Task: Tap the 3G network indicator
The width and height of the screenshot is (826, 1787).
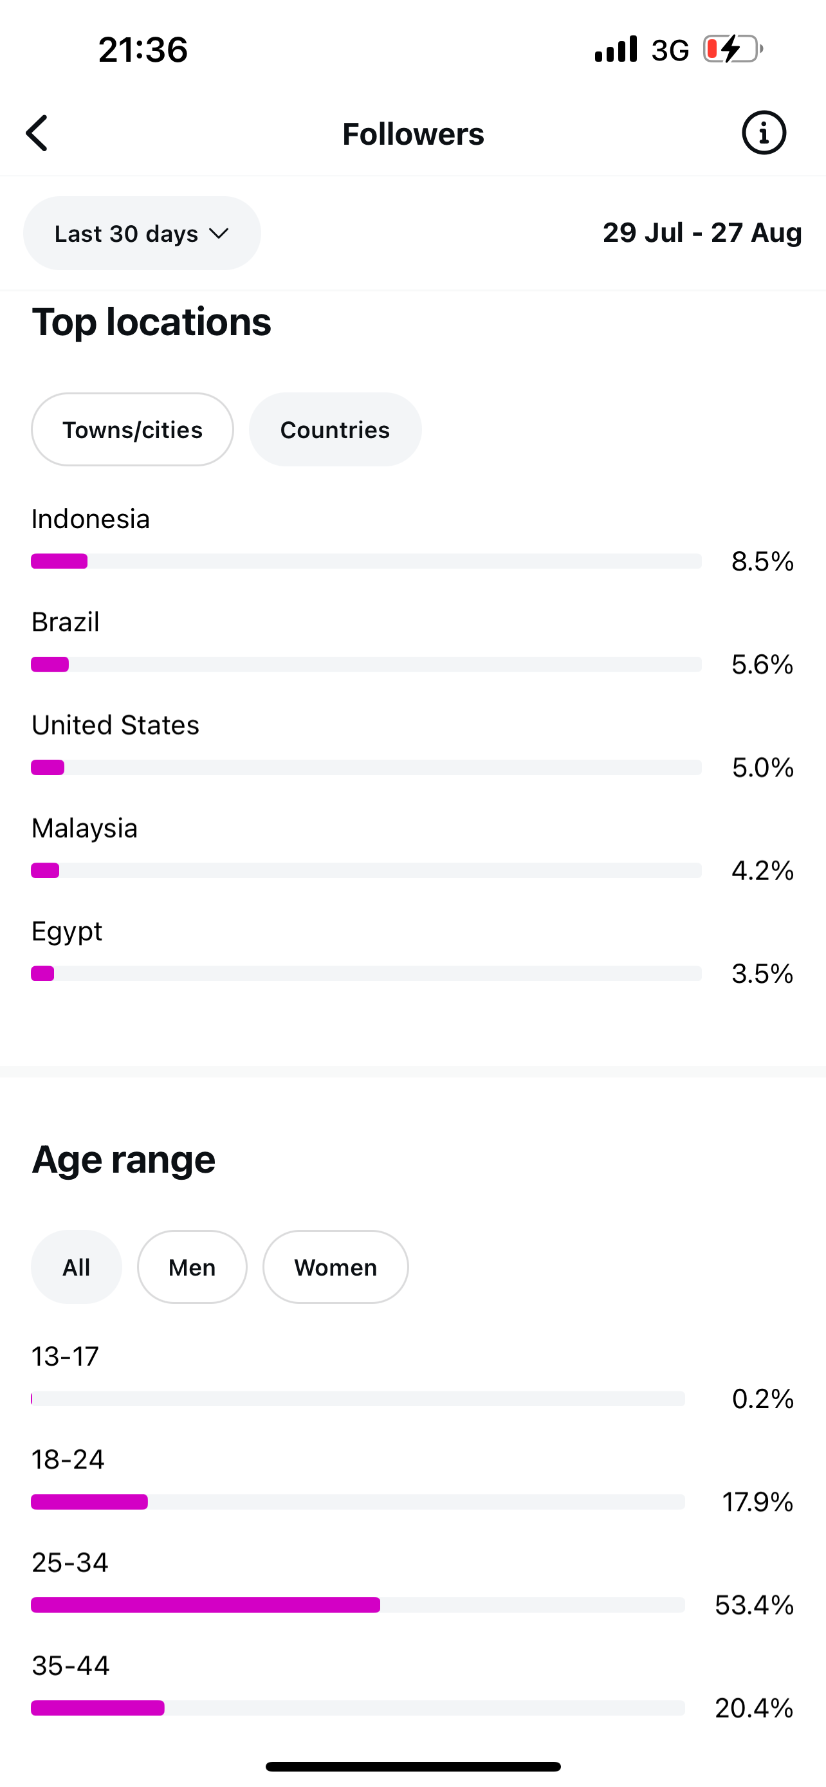Action: pyautogui.click(x=670, y=50)
